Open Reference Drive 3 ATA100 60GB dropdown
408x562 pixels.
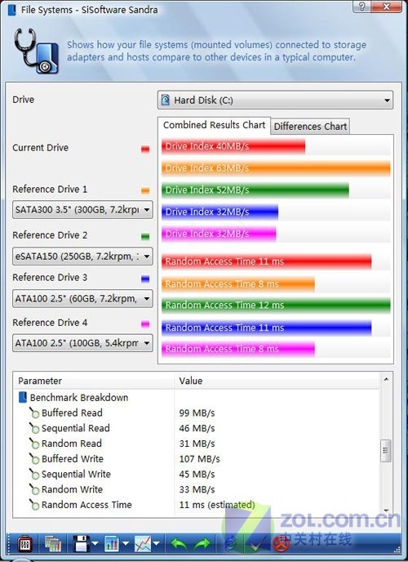point(82,299)
